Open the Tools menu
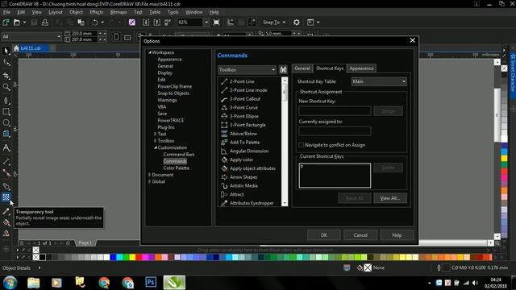 click(173, 12)
